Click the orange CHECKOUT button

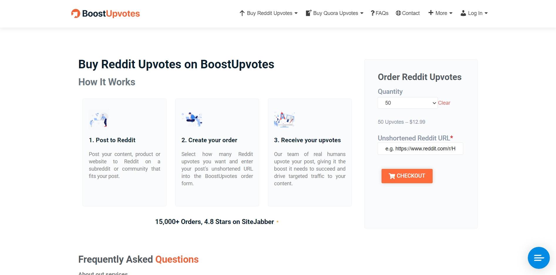[407, 176]
